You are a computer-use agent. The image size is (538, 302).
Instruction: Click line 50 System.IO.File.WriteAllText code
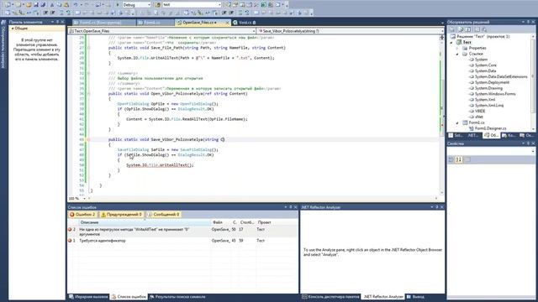(x=160, y=165)
